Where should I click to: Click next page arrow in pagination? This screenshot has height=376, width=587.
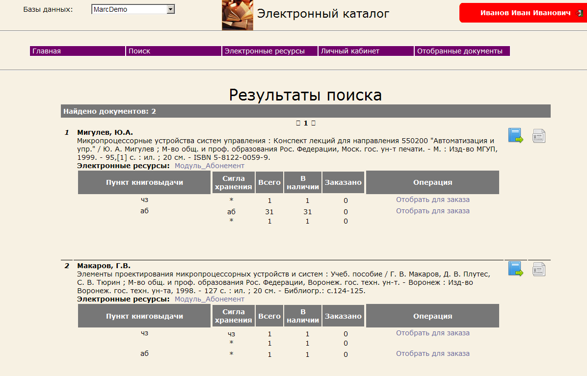(x=313, y=123)
